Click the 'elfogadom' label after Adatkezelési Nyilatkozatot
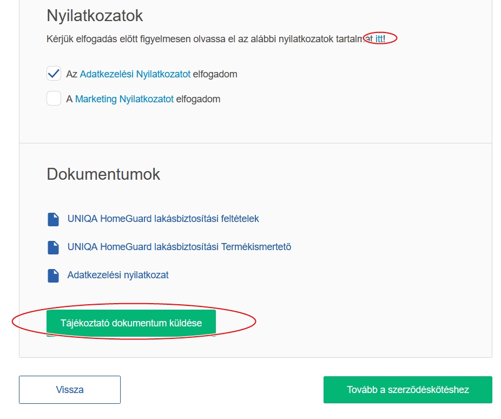This screenshot has height=419, width=501. click(x=215, y=74)
